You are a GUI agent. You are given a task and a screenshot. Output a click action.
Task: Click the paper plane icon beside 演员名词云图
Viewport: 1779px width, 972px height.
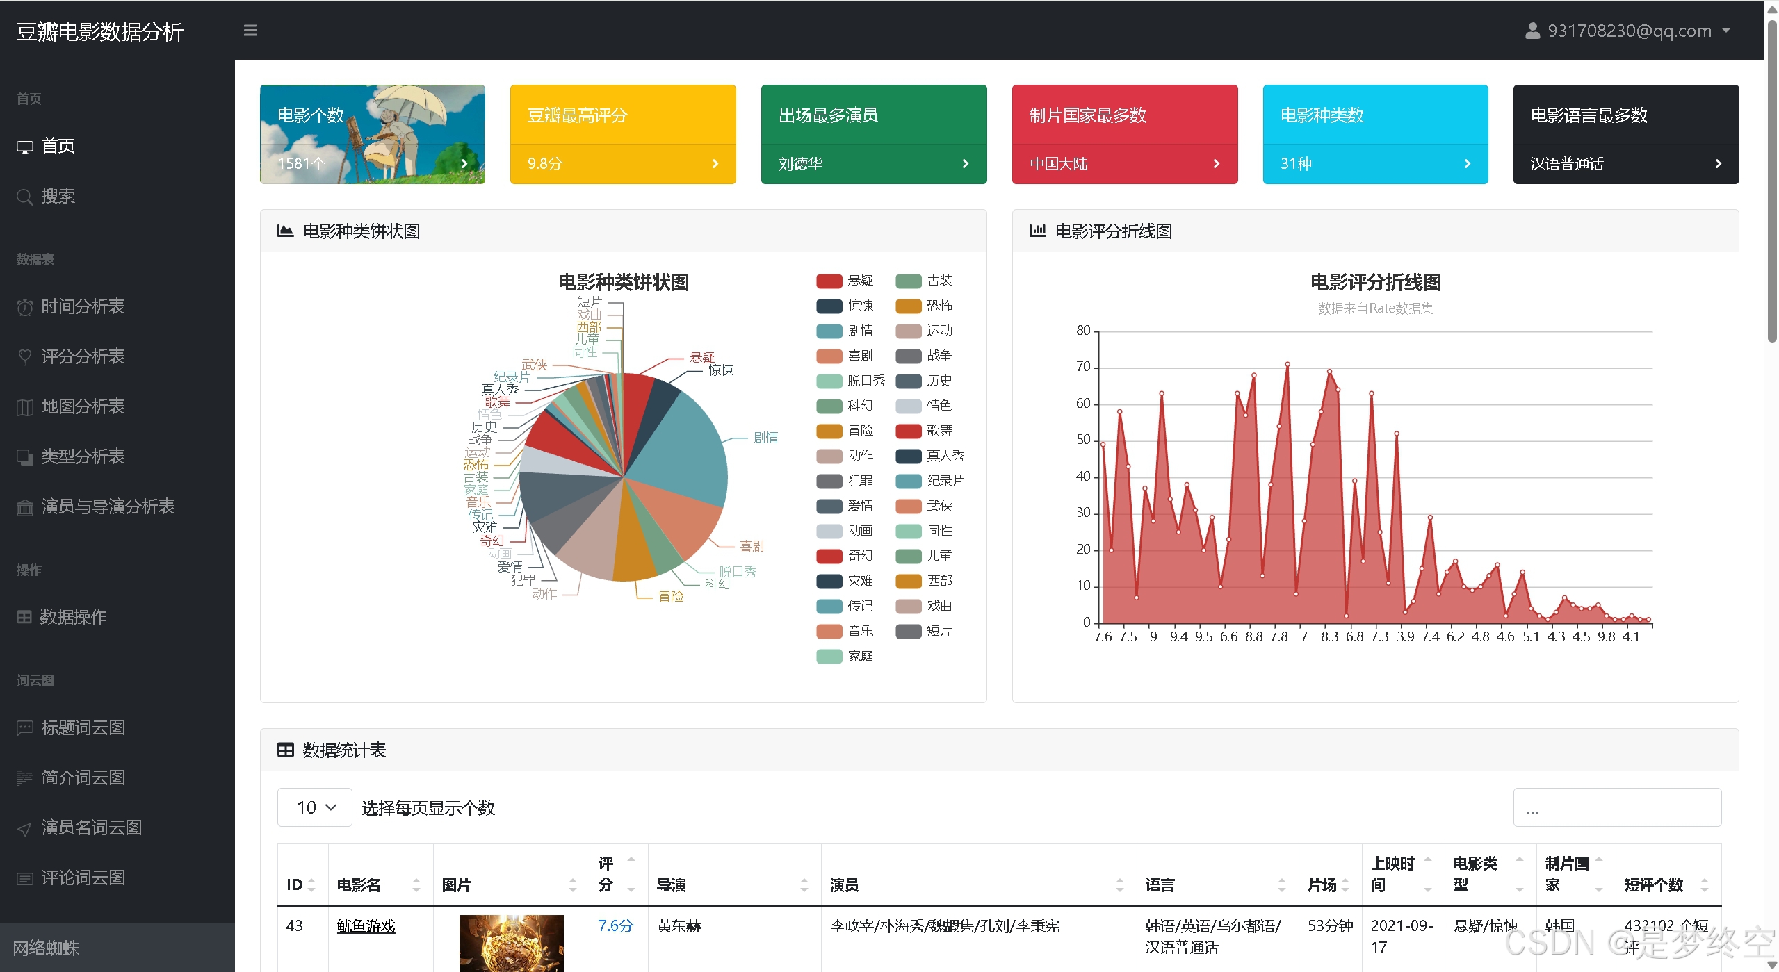(25, 829)
